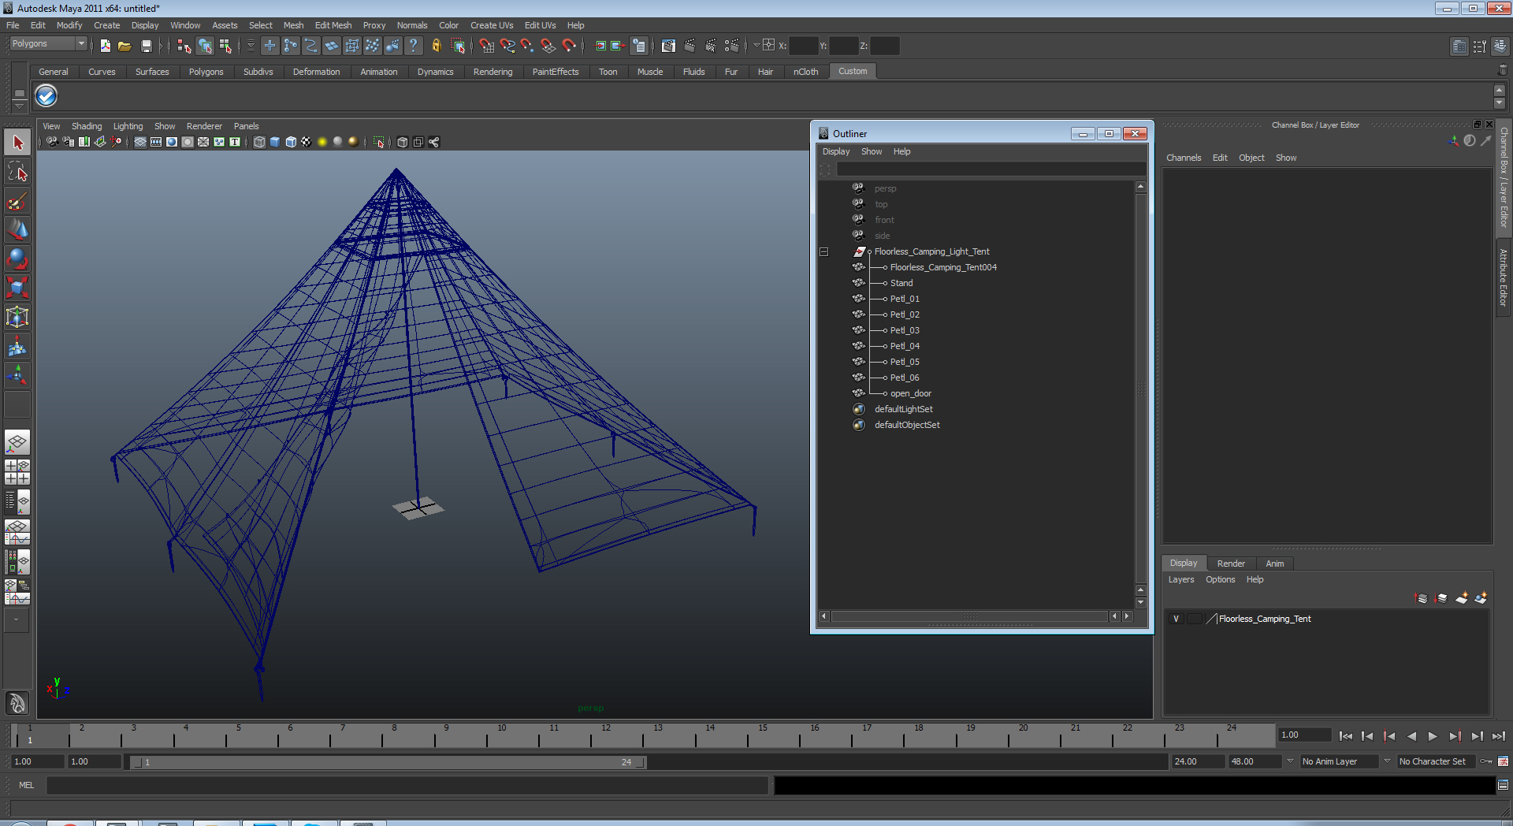Click the blue checkmark shelf icon

tap(46, 96)
